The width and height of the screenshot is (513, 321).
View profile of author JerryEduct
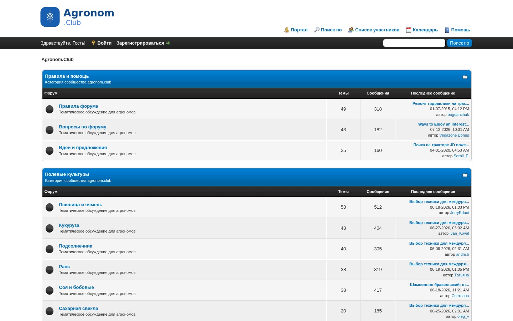coord(460,213)
